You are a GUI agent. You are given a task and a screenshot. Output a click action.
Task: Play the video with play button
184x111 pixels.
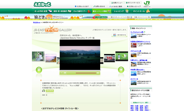(x=61, y=73)
